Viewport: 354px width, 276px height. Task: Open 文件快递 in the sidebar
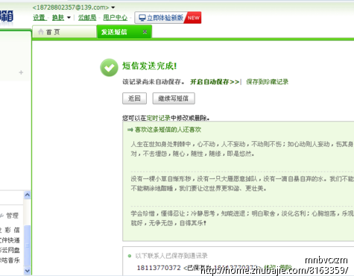point(10,240)
